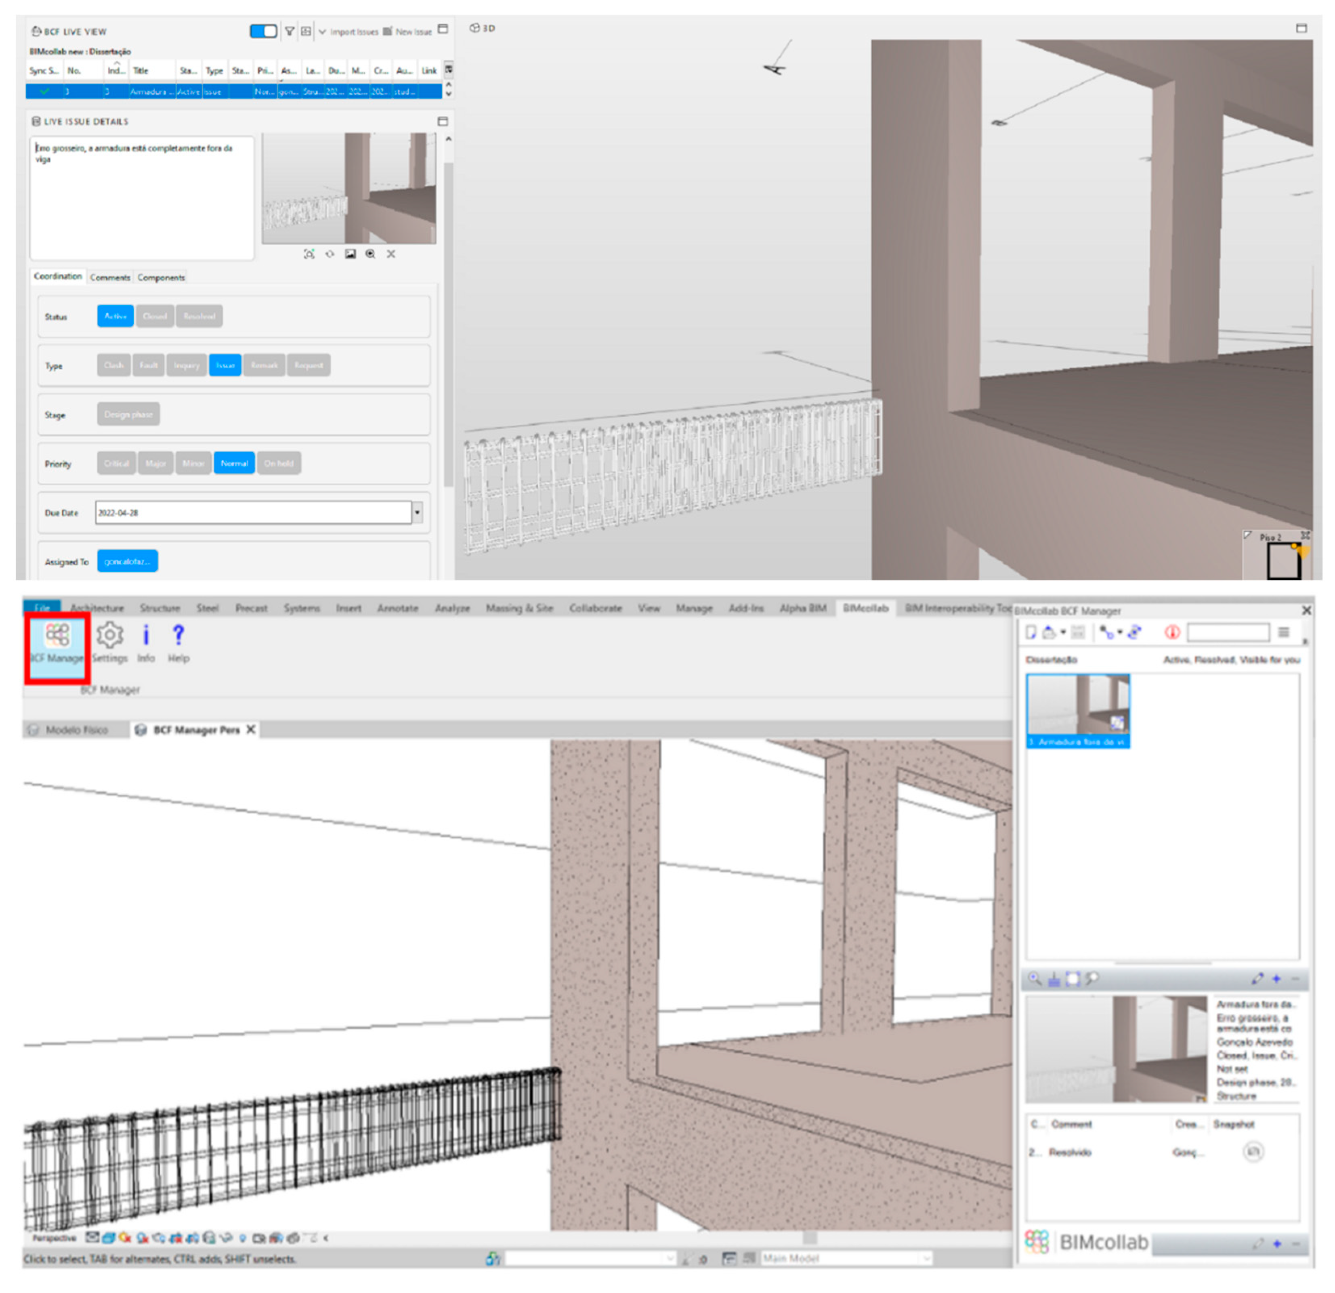Set issue type to Clash
The width and height of the screenshot is (1335, 1293).
[x=114, y=365]
